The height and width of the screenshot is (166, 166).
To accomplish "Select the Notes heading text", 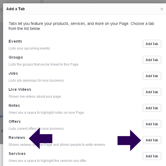I will point(14,105).
